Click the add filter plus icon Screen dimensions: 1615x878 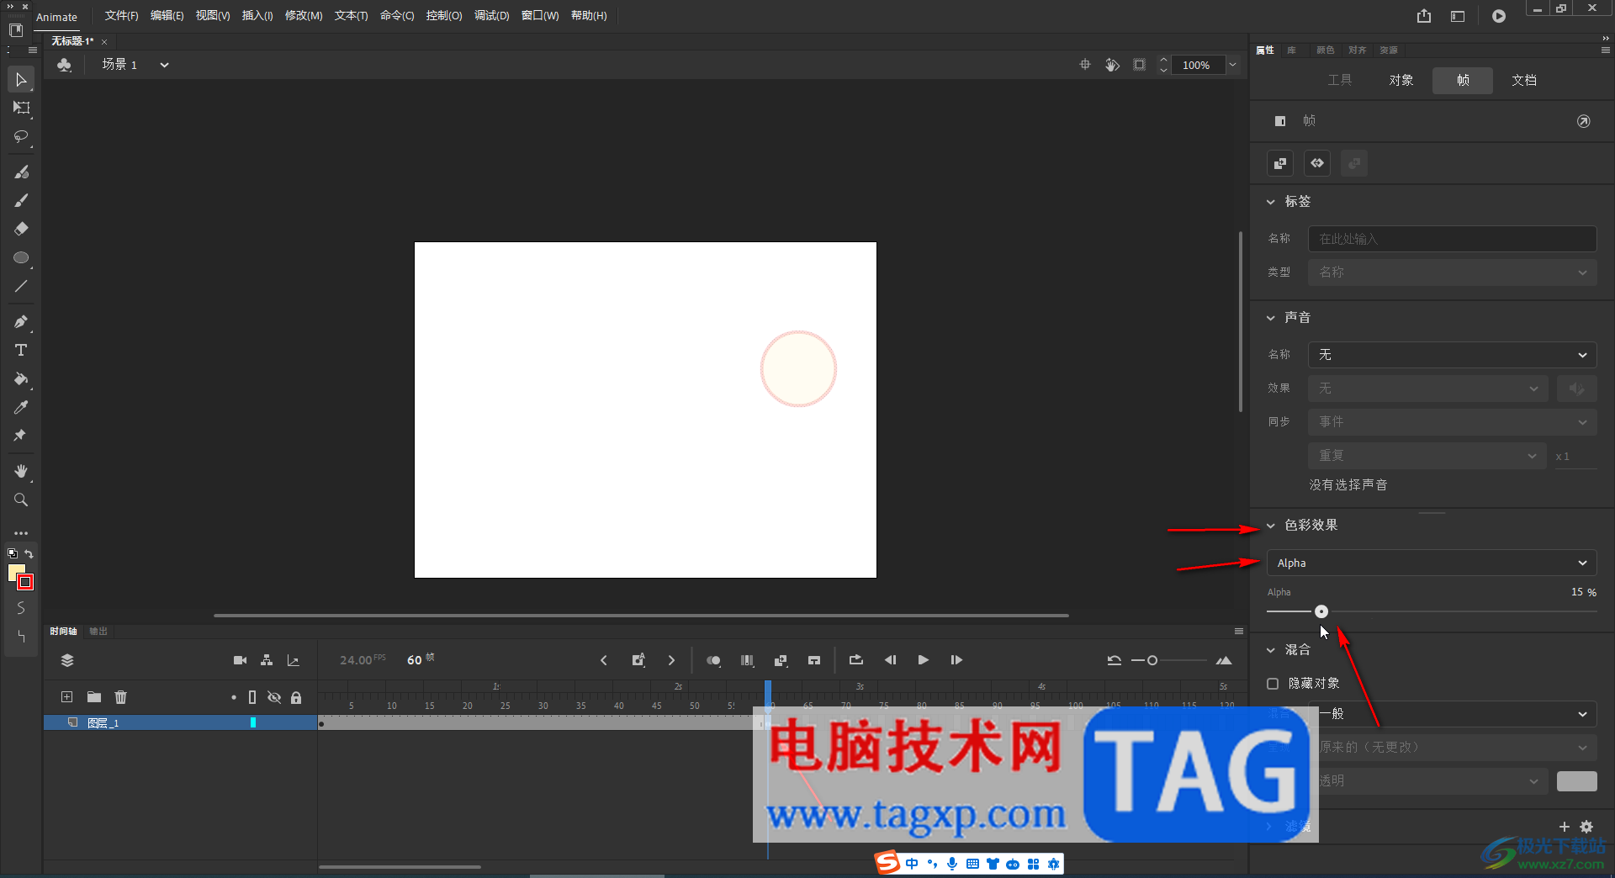(x=1565, y=827)
